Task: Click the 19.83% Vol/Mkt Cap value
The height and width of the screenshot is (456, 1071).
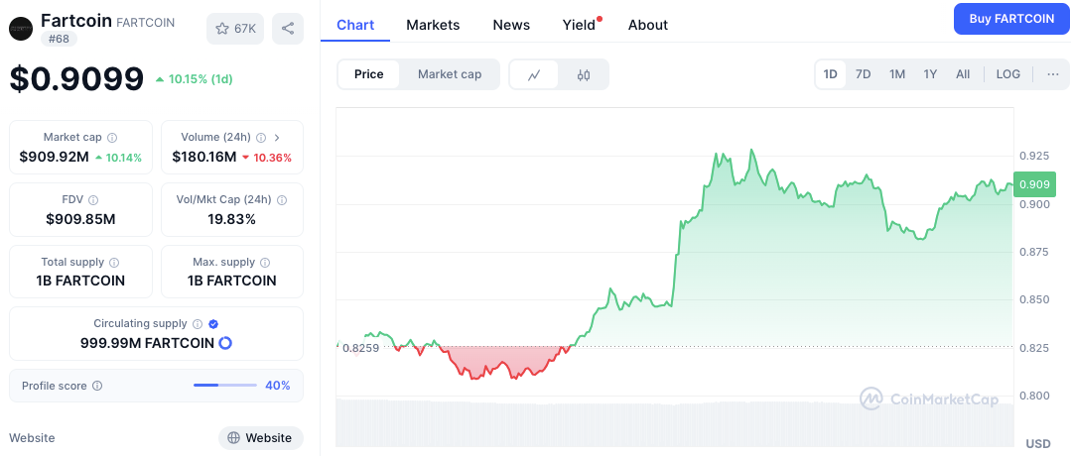Action: coord(231,219)
